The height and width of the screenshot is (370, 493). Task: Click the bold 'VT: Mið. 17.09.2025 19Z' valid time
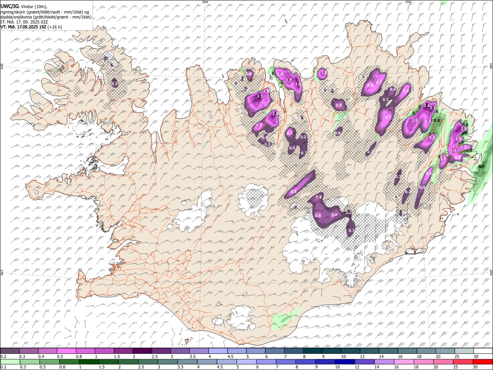[23, 27]
